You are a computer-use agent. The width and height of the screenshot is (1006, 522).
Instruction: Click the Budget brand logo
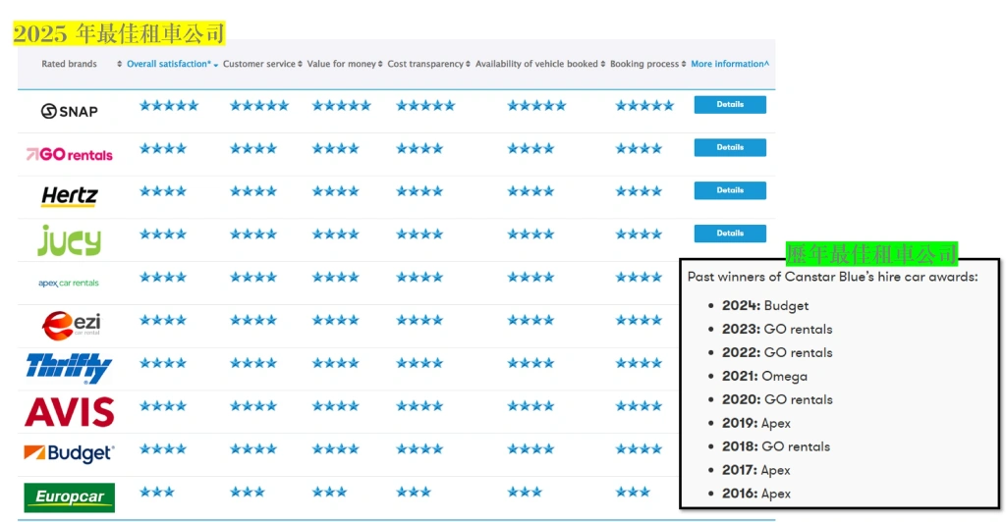pyautogui.click(x=69, y=453)
